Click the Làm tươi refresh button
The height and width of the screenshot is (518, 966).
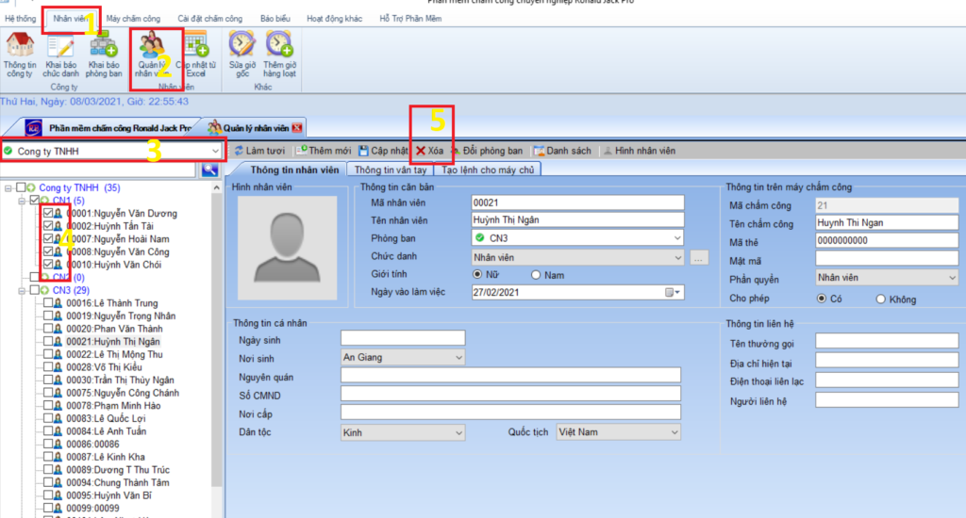[x=259, y=151]
